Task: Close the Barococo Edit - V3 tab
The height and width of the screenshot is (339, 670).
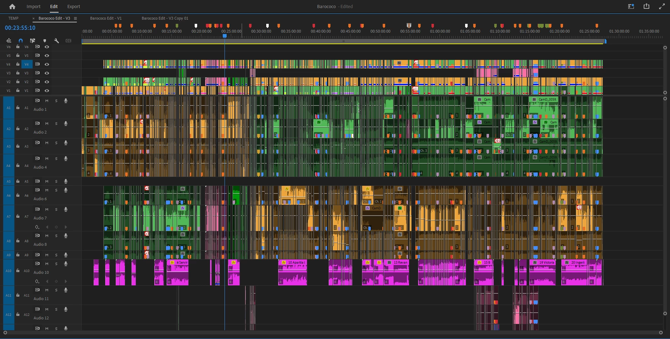Action: [34, 18]
